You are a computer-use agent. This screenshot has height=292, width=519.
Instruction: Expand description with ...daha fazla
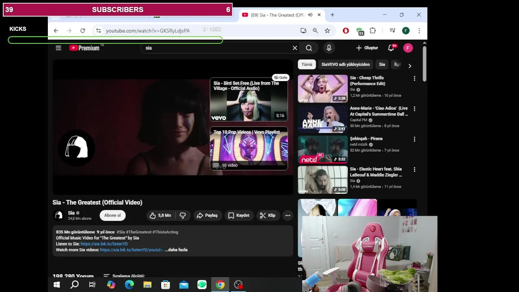point(176,250)
